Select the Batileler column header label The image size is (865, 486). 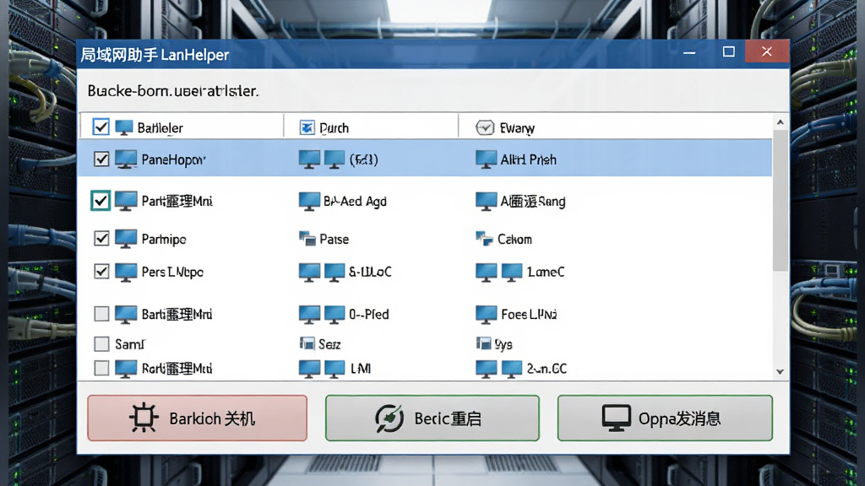[x=160, y=128]
